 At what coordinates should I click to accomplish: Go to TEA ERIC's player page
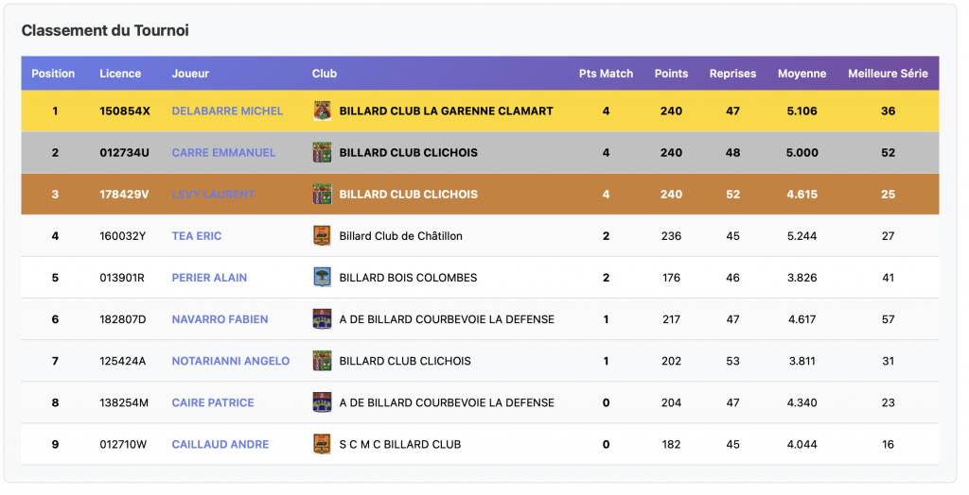(197, 236)
